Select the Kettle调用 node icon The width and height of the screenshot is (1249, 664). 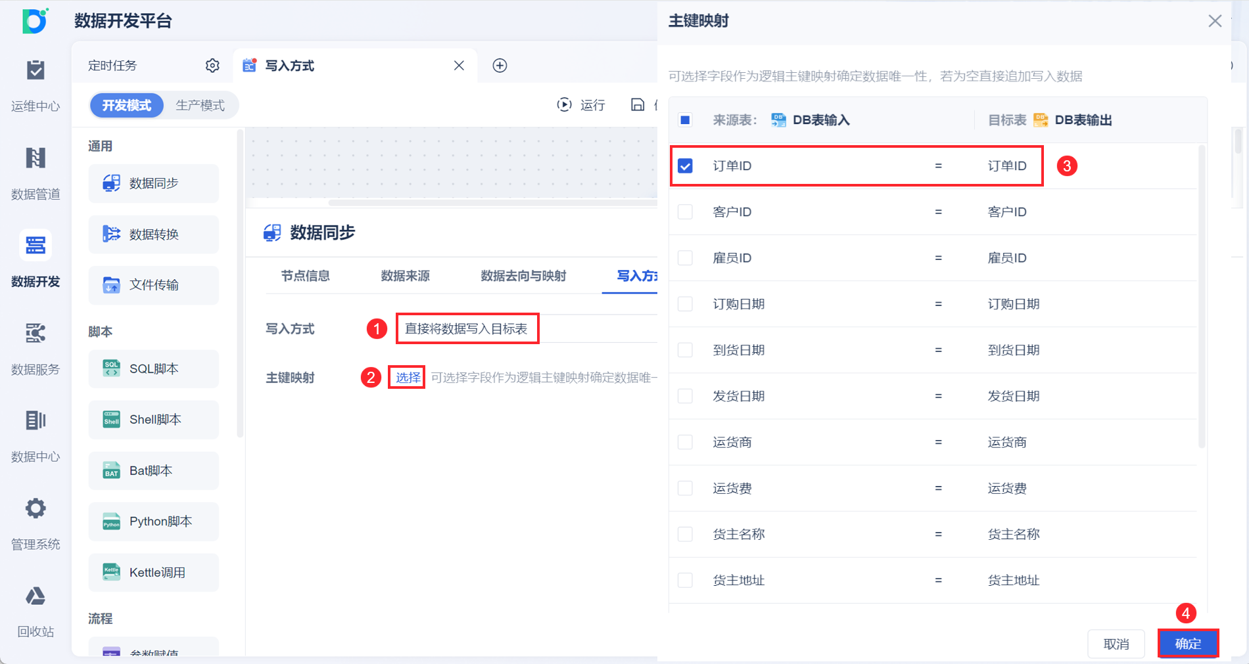[112, 572]
